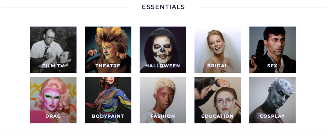The image size is (328, 135).
Task: Open the Film TV category tile
Action: (x=53, y=50)
